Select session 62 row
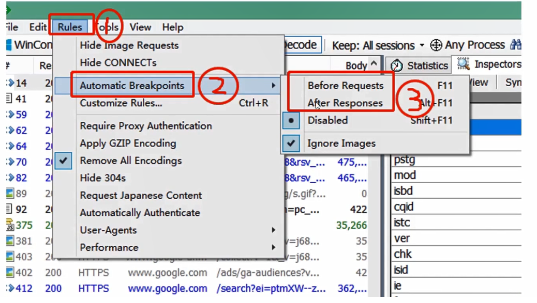The width and height of the screenshot is (537, 303). [29, 130]
